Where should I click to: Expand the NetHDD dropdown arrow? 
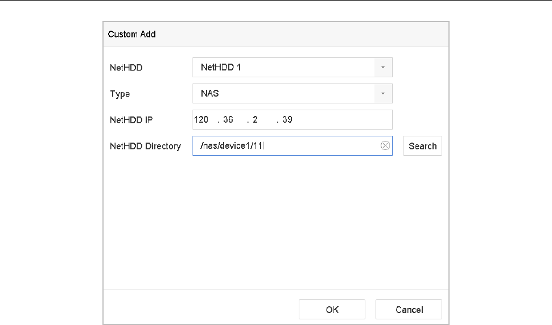pos(383,68)
